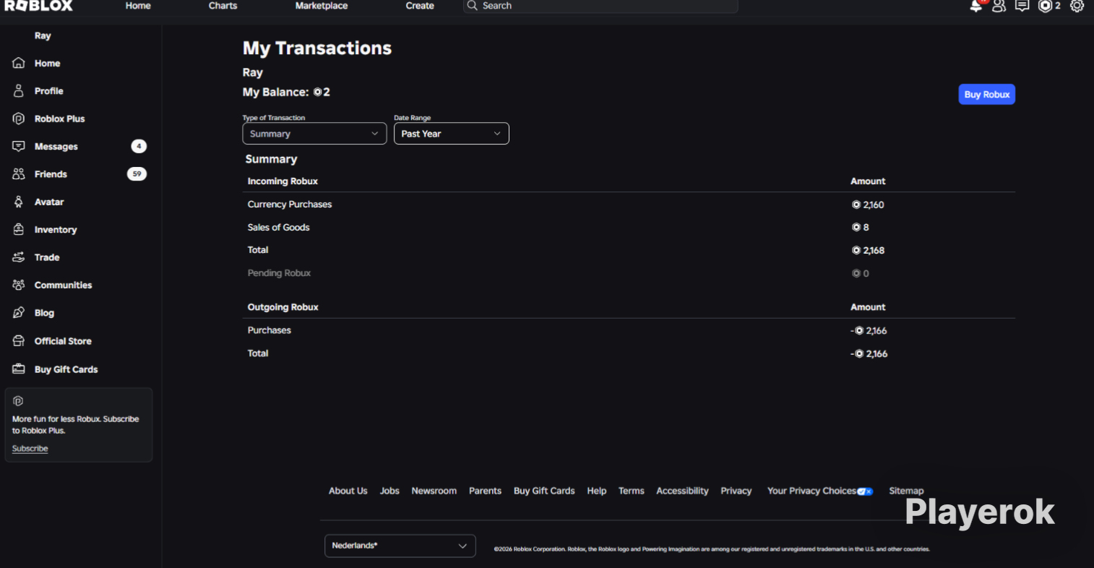Screen dimensions: 1094x568
Task: Click the Subscribe link in the promo card
Action: (x=30, y=449)
